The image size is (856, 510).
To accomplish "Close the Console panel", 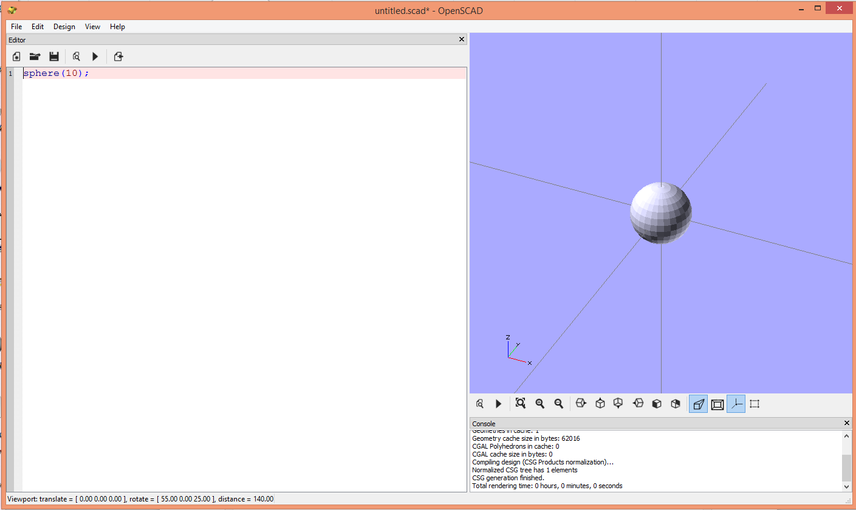I will click(x=846, y=423).
